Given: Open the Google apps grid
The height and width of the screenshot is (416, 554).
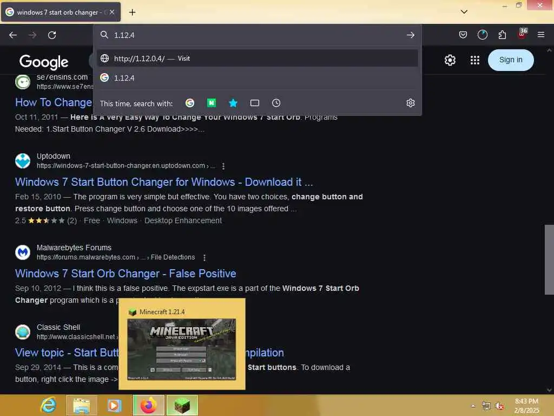Looking at the screenshot, I should pos(475,60).
